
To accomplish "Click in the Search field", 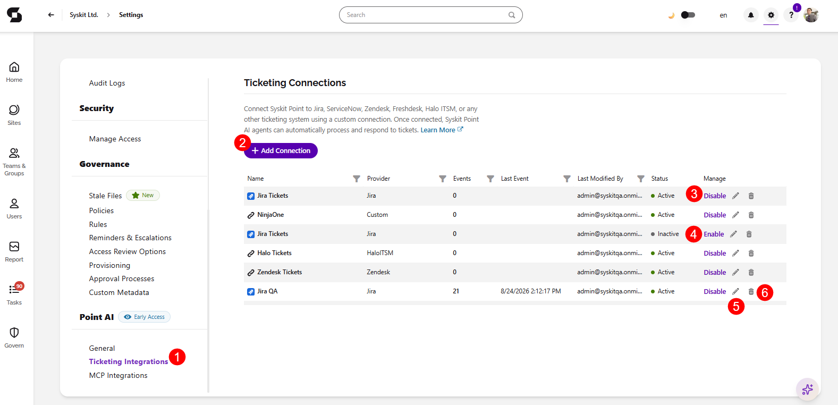I will [430, 15].
